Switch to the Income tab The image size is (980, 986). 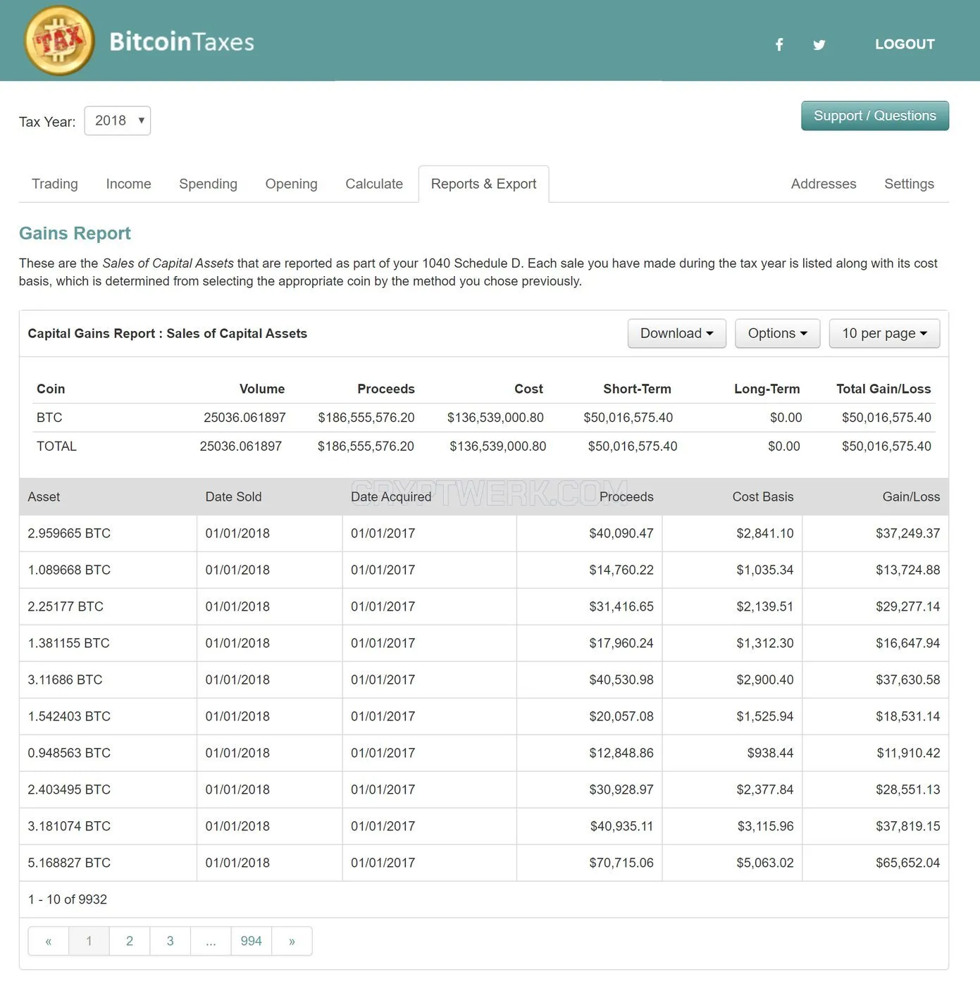[x=128, y=184]
